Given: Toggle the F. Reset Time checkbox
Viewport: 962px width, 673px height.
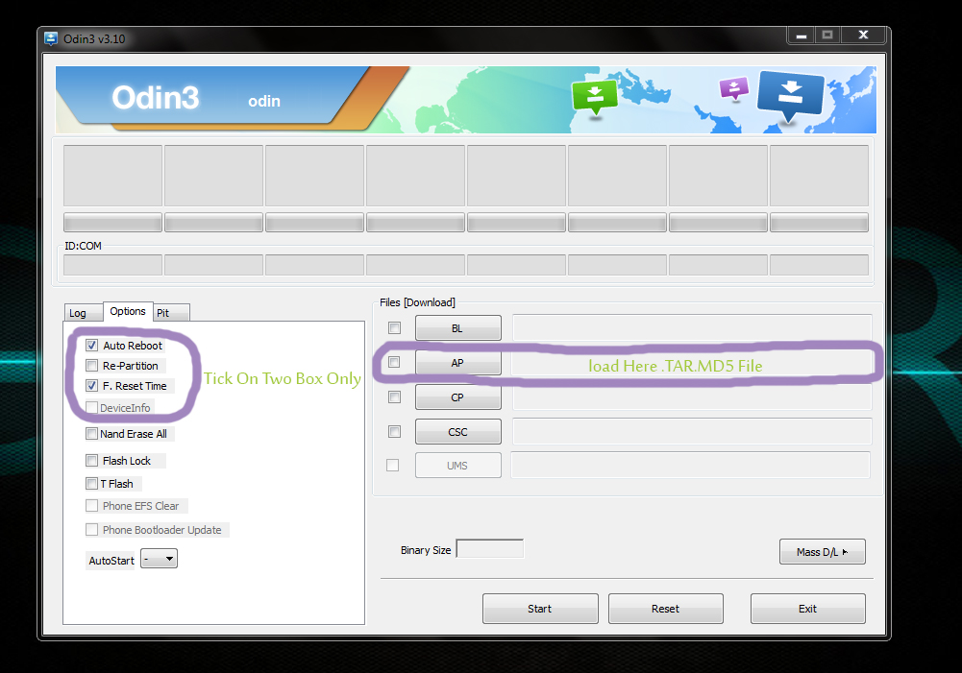Looking at the screenshot, I should coord(92,386).
